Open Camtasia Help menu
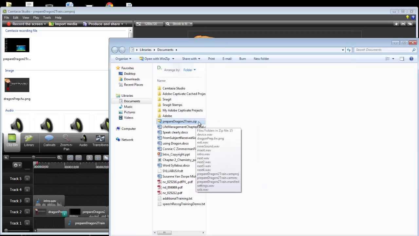419x236 pixels. [58, 17]
